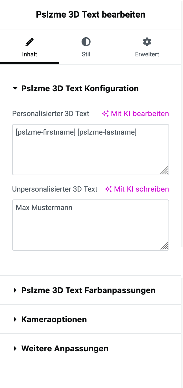The image size is (183, 388).
Task: Click resize handle of Personalisierter 3D Text box
Action: 164,171
